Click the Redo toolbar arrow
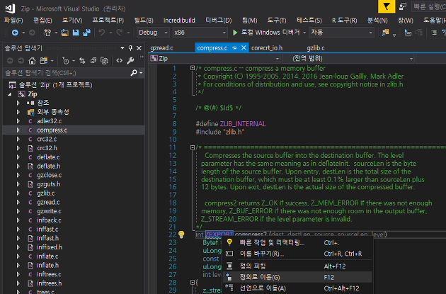Screen dimensions: 446x294 coord(119,33)
